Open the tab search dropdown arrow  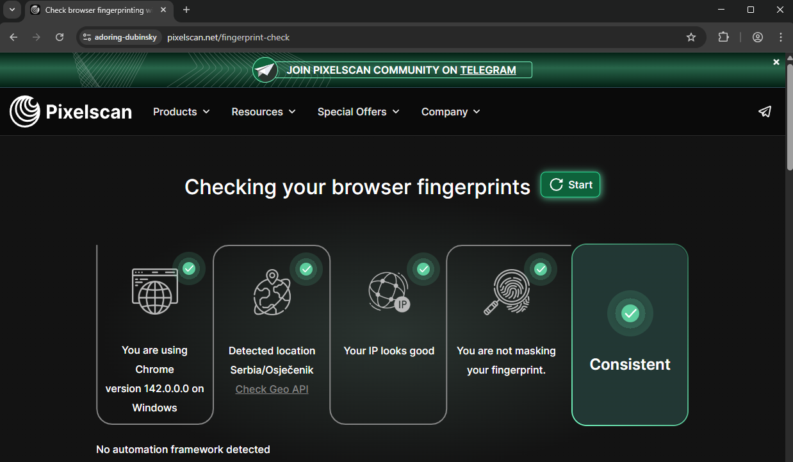(12, 10)
